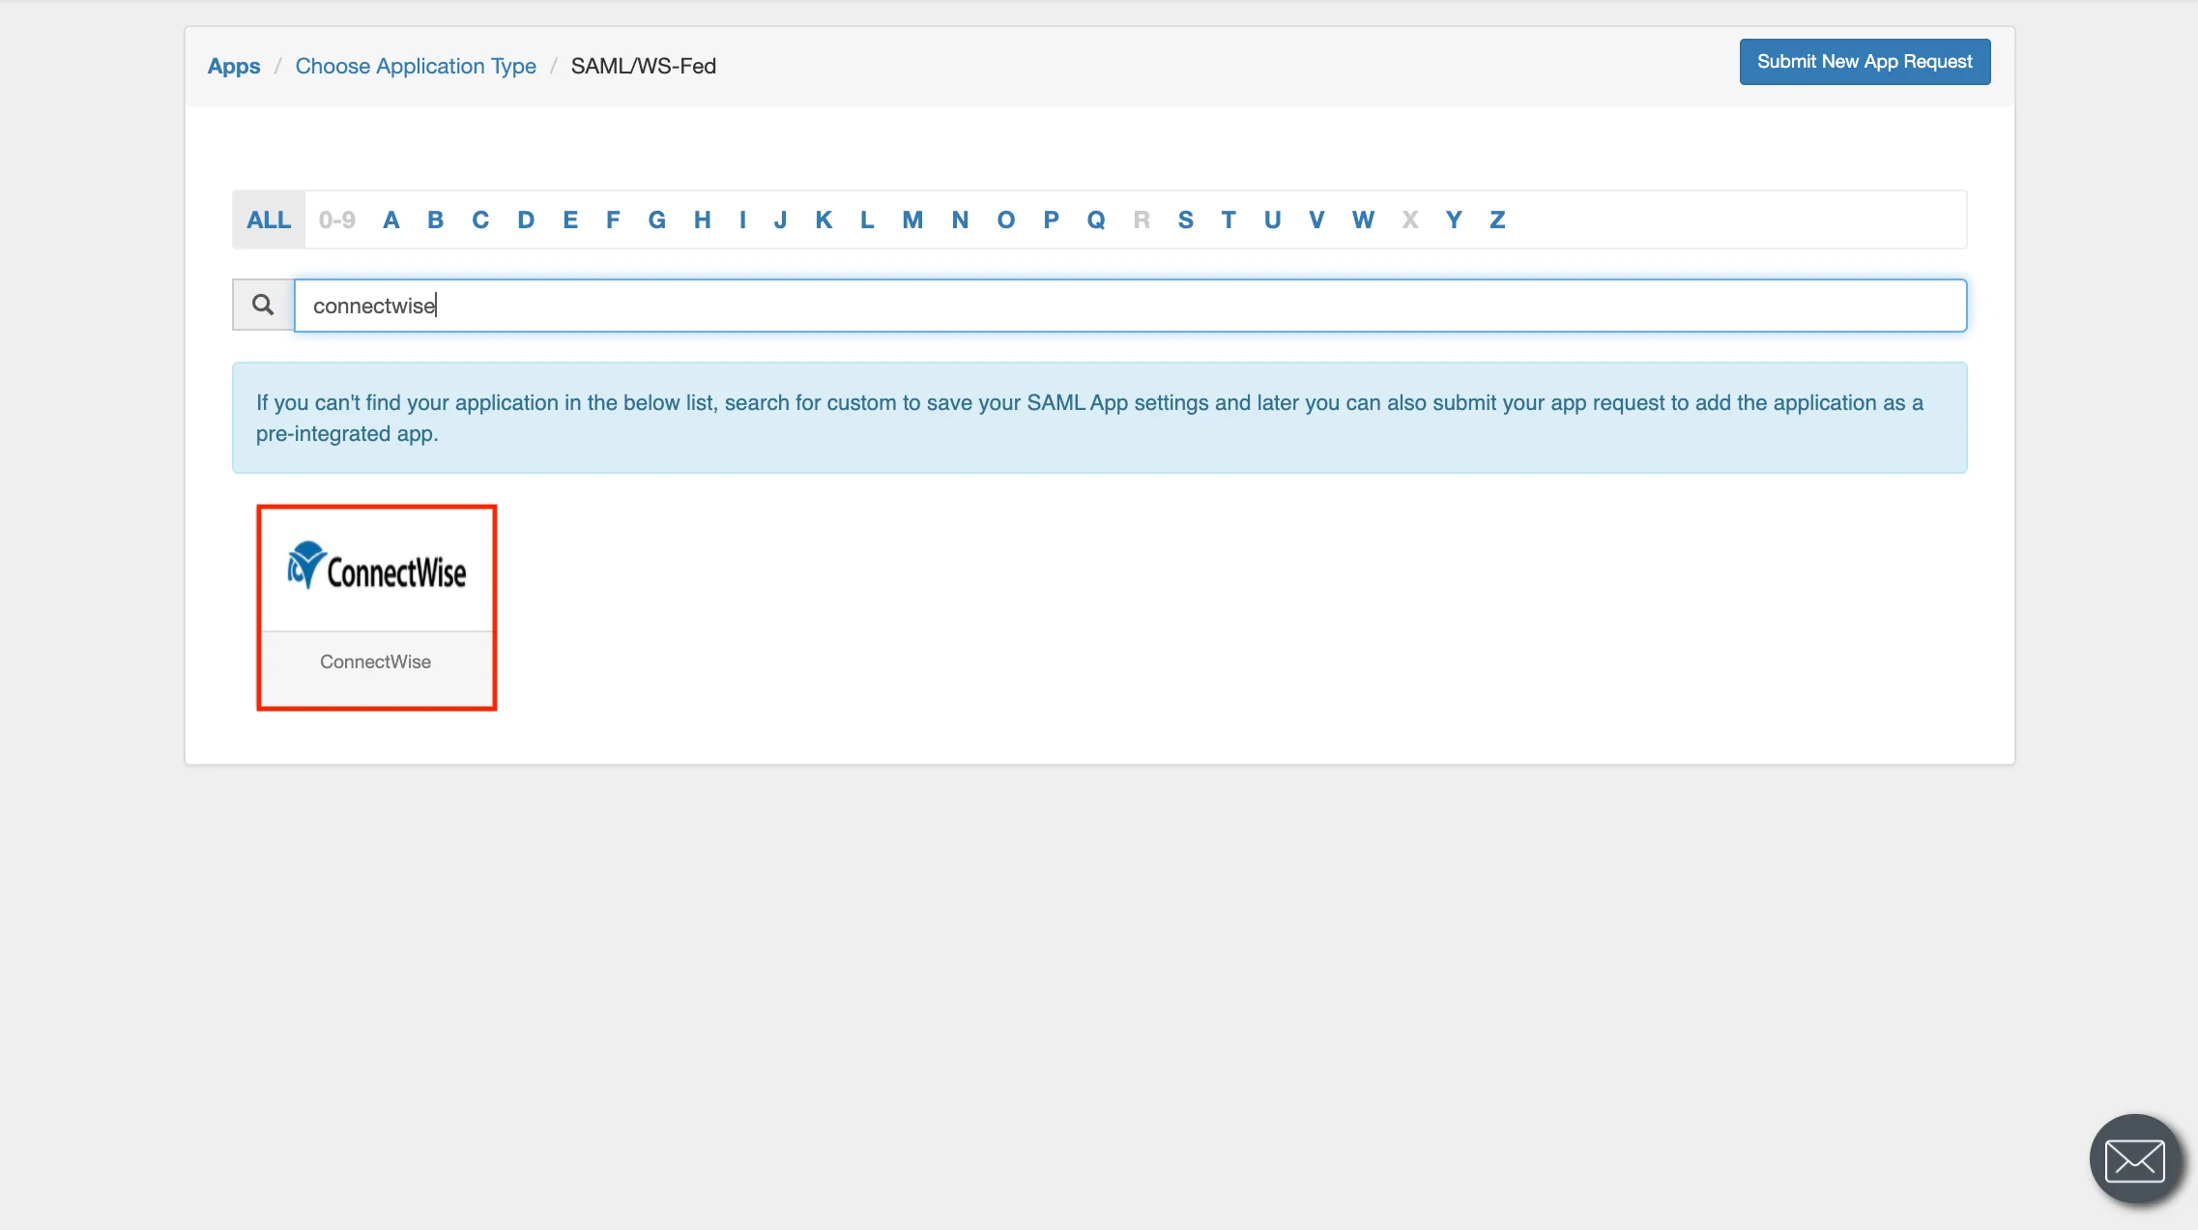The width and height of the screenshot is (2198, 1230).
Task: Select the letter C filter
Action: 478,220
